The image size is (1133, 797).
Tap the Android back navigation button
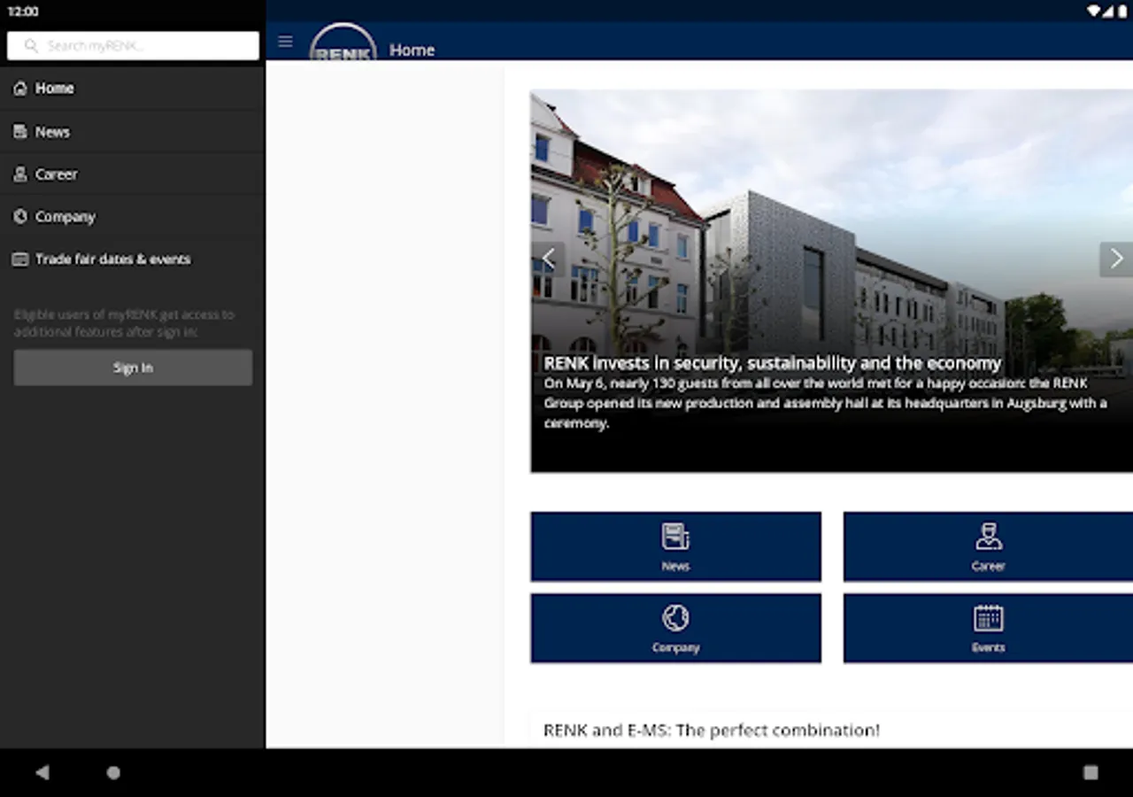click(x=42, y=773)
